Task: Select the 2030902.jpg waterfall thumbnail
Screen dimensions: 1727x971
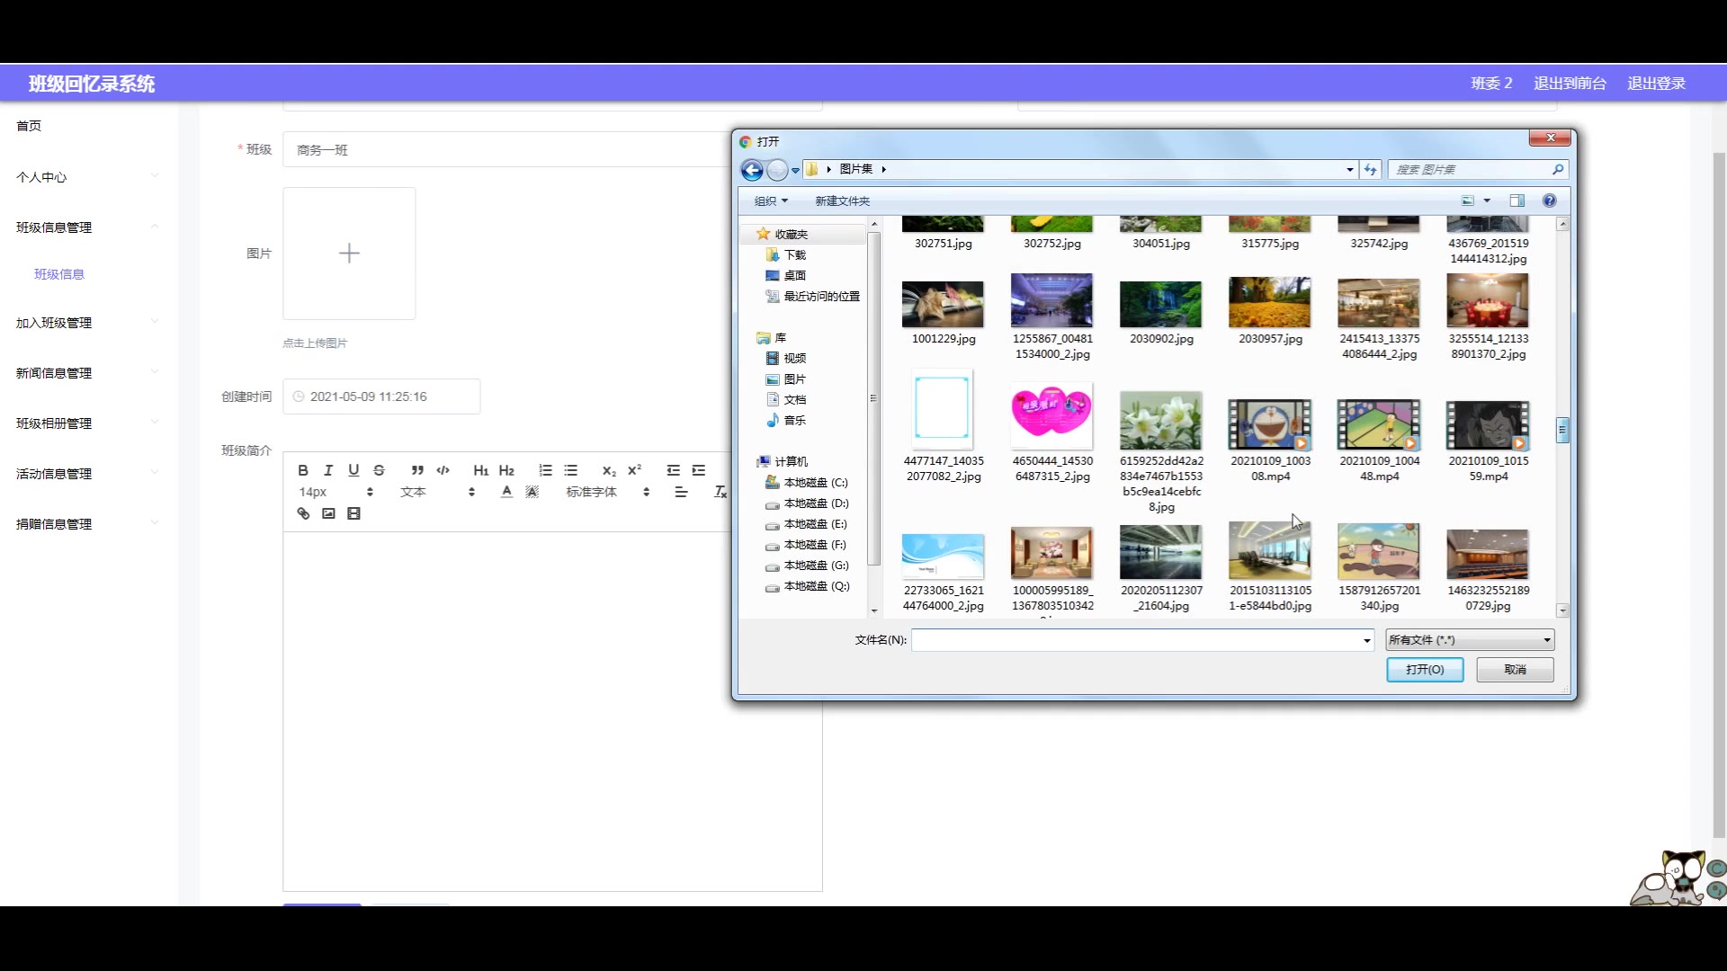Action: 1160,306
